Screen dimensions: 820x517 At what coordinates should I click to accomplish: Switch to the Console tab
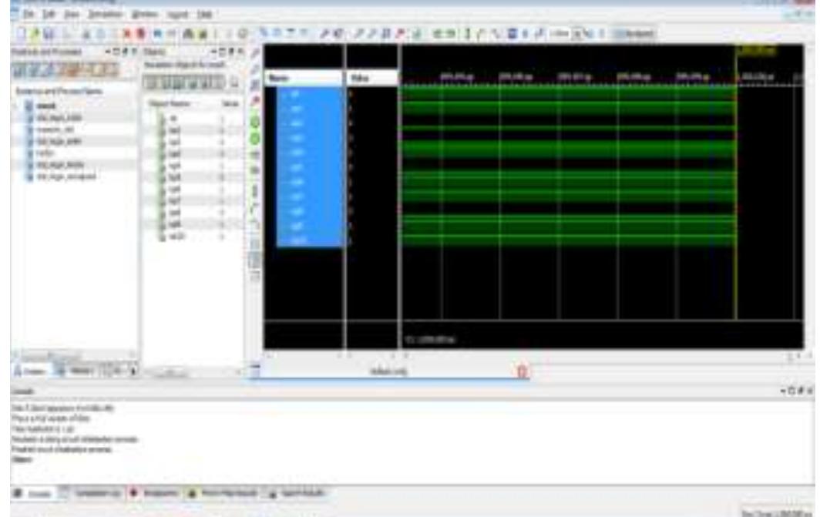coord(34,493)
